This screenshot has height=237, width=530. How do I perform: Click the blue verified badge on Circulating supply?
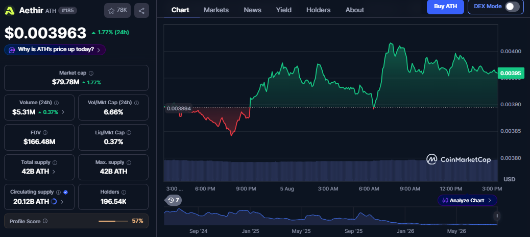pyautogui.click(x=65, y=192)
